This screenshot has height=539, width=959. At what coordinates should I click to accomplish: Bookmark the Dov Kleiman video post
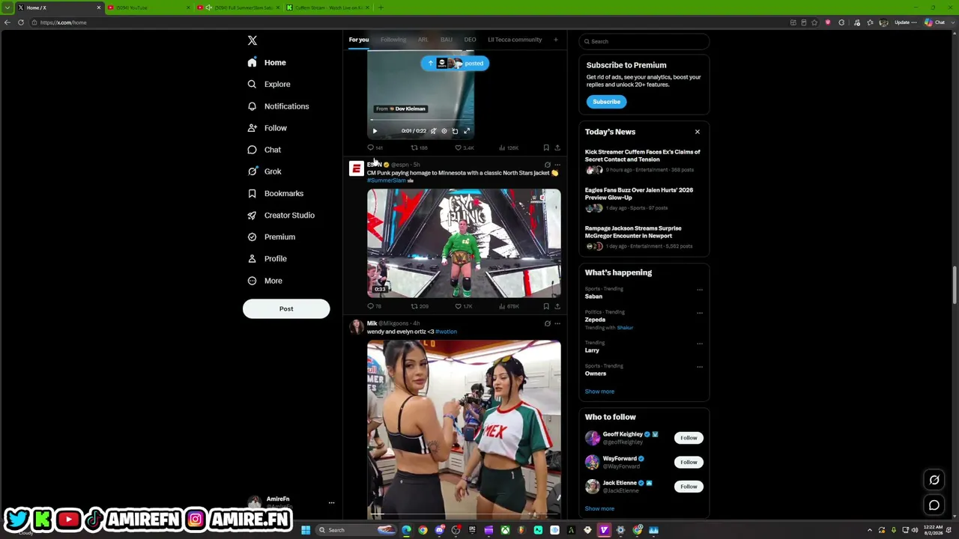546,147
